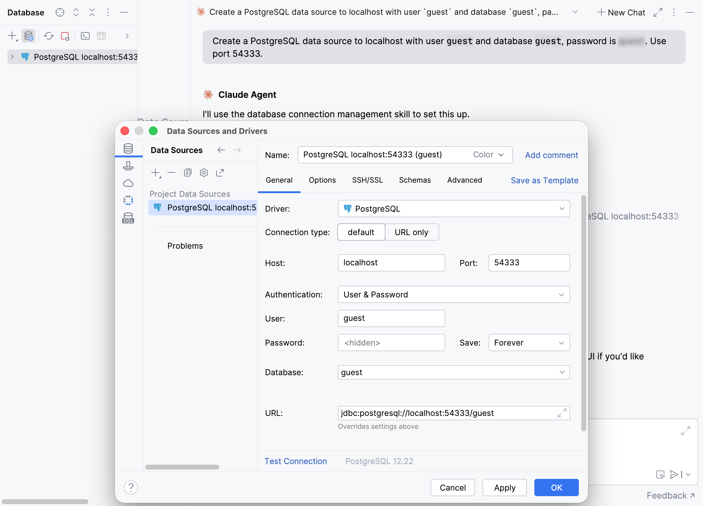Click Test Connection link
The height and width of the screenshot is (506, 703).
[295, 461]
